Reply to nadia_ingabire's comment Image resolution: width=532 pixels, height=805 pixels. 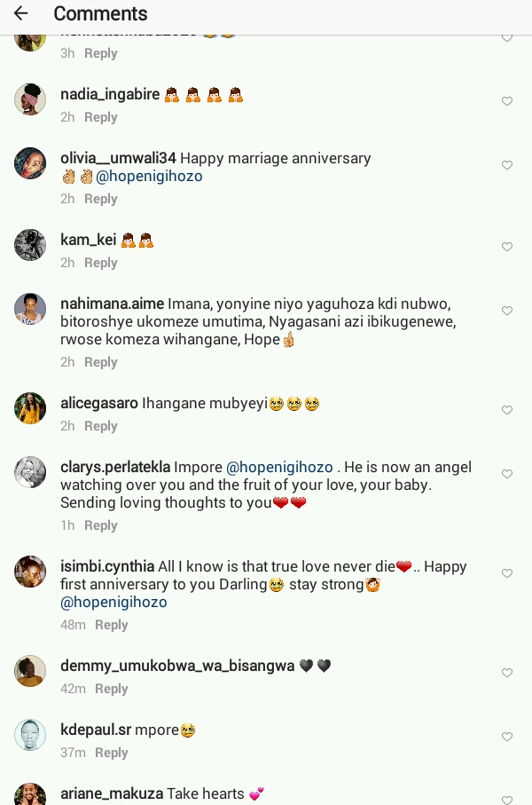[x=100, y=117]
